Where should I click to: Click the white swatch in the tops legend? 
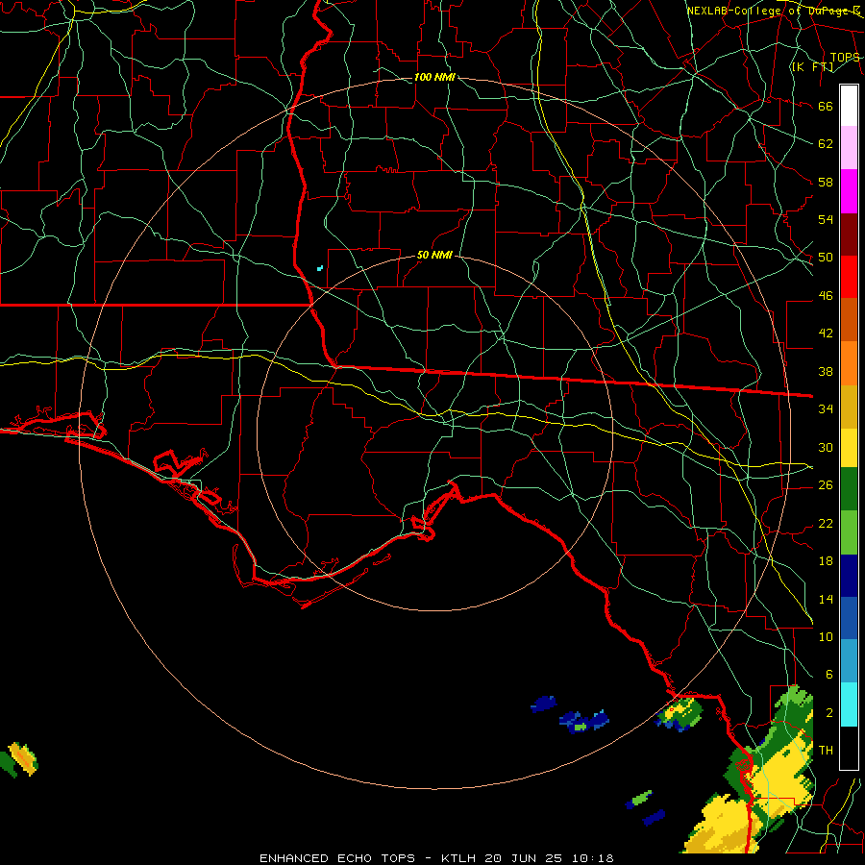click(849, 106)
